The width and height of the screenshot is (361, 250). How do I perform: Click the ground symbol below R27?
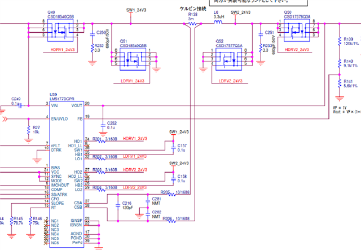tap(29, 141)
